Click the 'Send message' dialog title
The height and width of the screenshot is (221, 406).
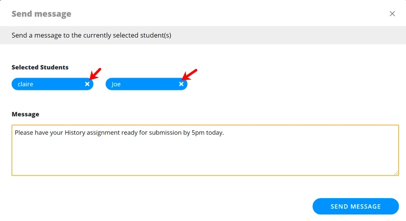pos(41,14)
